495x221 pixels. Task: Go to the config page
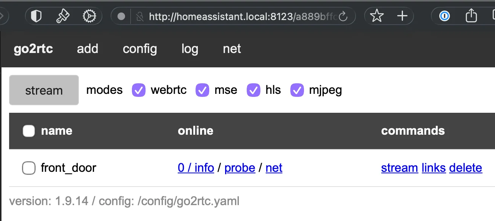[140, 49]
